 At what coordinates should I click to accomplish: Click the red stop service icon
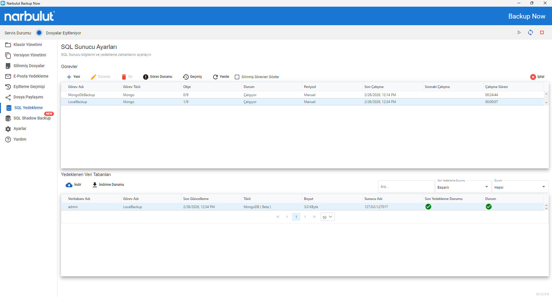click(x=542, y=33)
